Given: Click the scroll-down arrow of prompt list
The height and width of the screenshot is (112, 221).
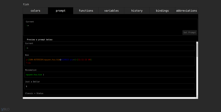Looking at the screenshot, I should 197,96.
